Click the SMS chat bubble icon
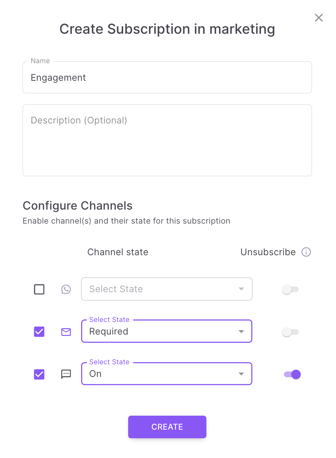Viewport: 336px width, 458px height. 66,374
